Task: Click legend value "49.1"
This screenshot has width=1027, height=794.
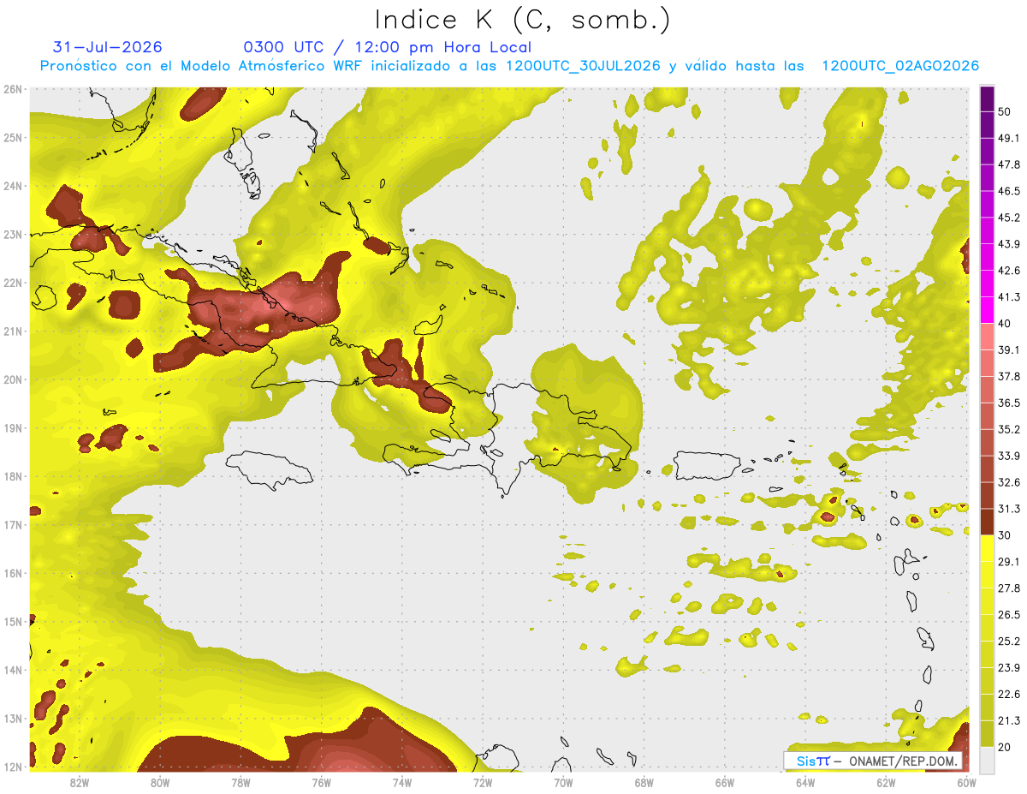Action: pyautogui.click(x=1009, y=138)
